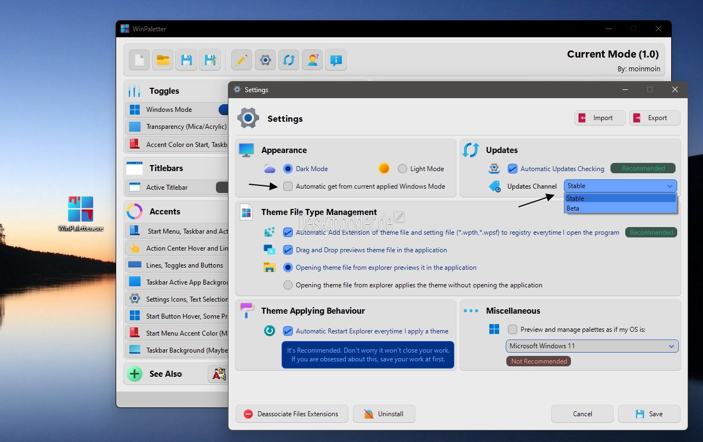The height and width of the screenshot is (442, 703).
Task: Click the Not Recommended label
Action: [539, 361]
